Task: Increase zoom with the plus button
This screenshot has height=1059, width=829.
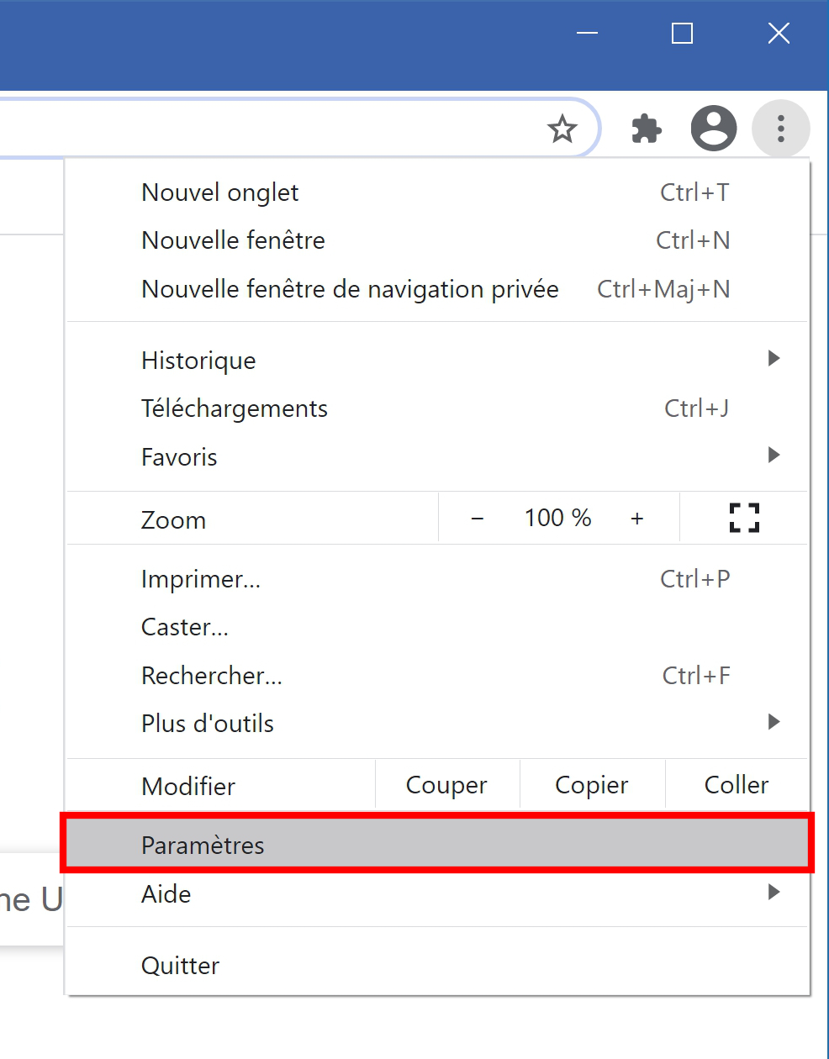Action: 637,519
